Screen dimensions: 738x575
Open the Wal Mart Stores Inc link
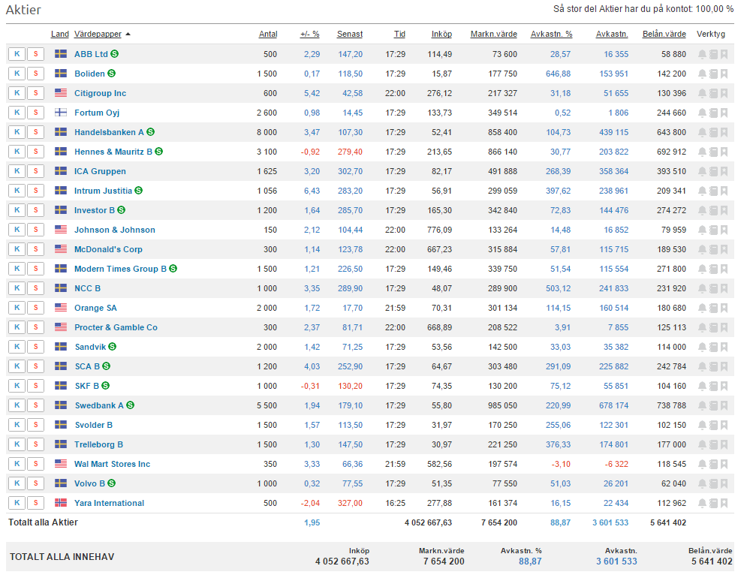(112, 464)
